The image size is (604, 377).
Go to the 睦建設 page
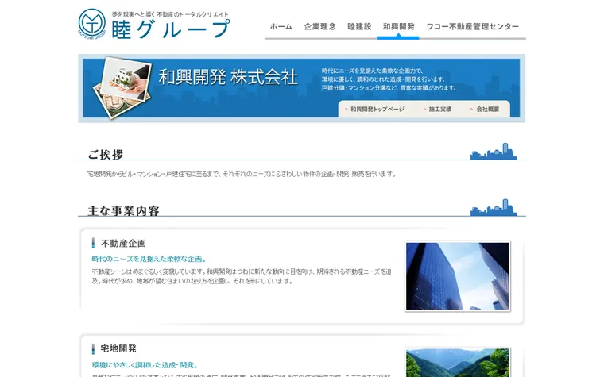359,26
